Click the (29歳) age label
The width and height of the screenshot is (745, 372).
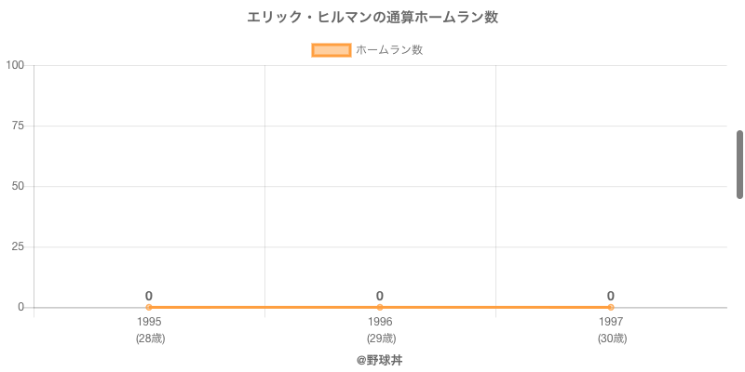[381, 339]
